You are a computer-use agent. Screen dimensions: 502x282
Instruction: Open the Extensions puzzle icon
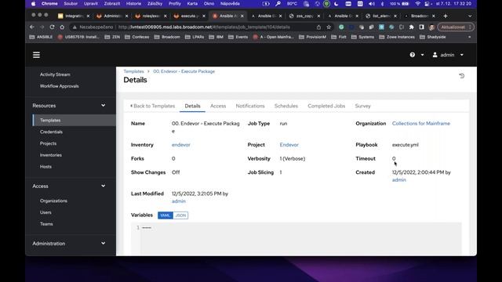[411, 27]
